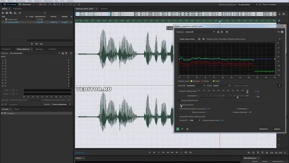Viewport: 289px width, 163px height.
Task: Toggle power for effects rack slot 10
Action: pos(5,86)
